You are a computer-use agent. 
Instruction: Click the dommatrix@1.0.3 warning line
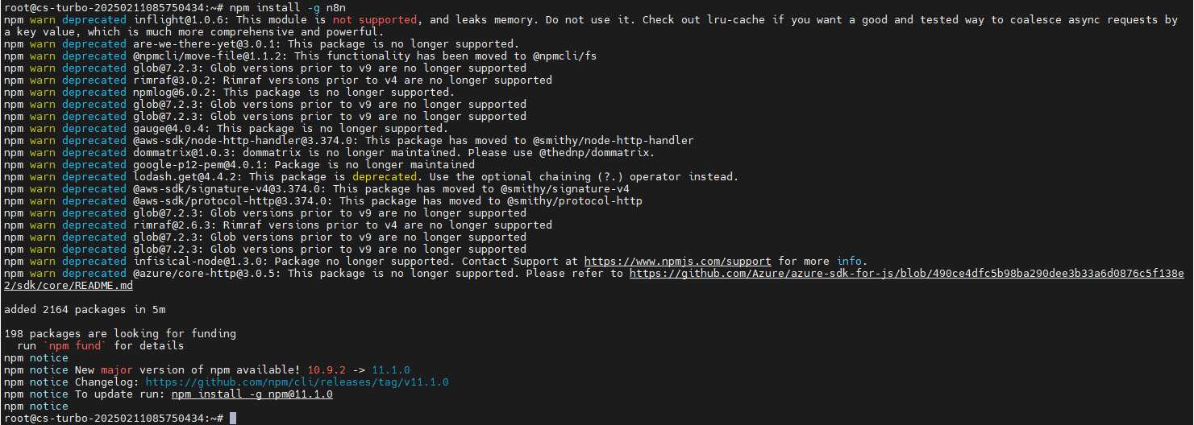[x=330, y=153]
